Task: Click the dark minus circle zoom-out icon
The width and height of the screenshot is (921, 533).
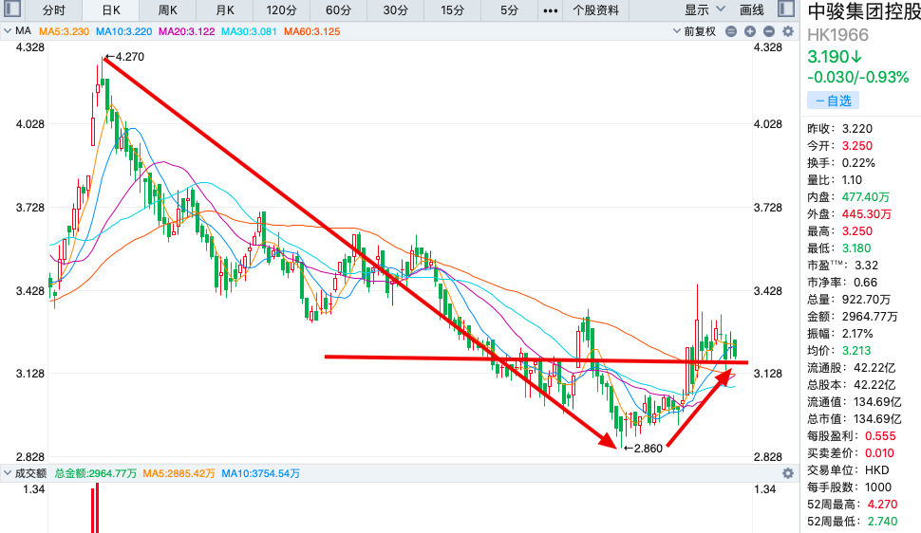Action: [769, 31]
